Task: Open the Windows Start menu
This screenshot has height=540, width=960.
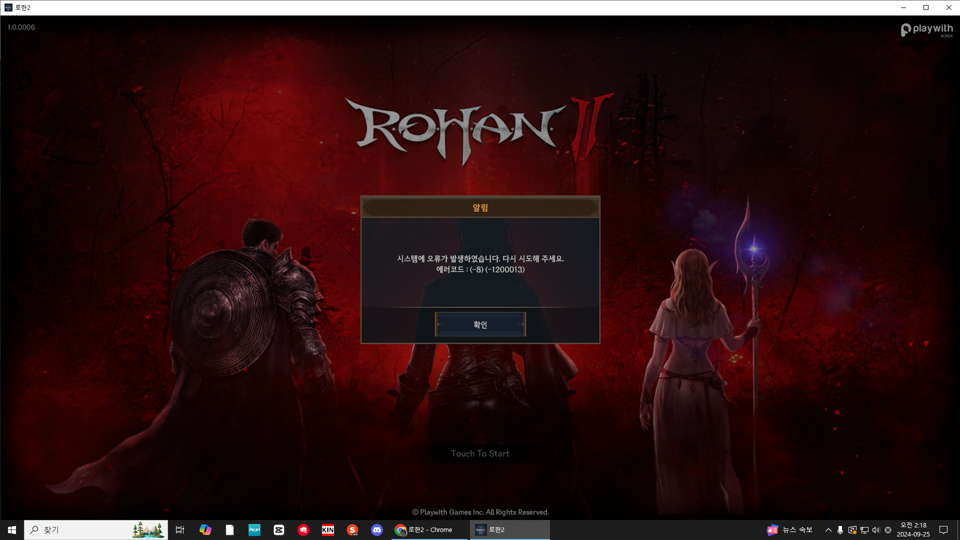Action: click(x=12, y=530)
